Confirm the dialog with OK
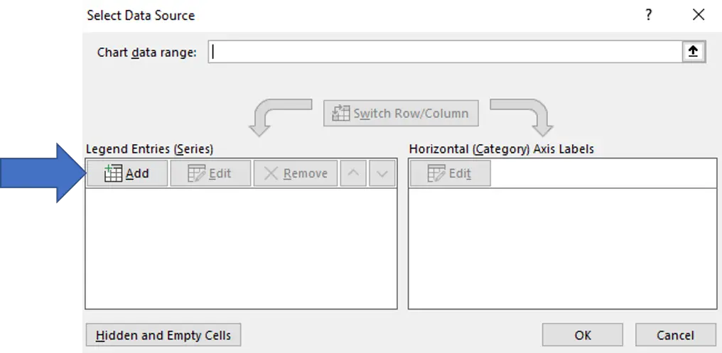Viewport: 722px width, 353px height. [583, 335]
